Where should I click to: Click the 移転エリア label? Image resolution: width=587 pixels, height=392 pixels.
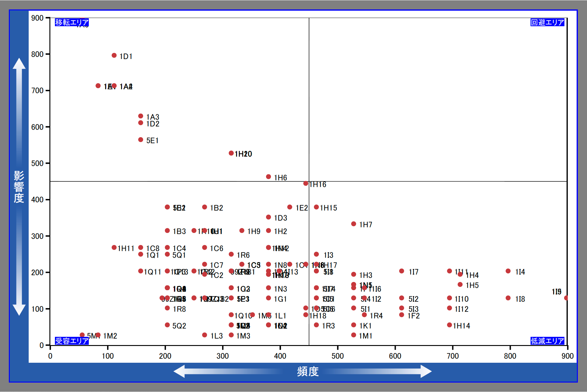coord(72,22)
